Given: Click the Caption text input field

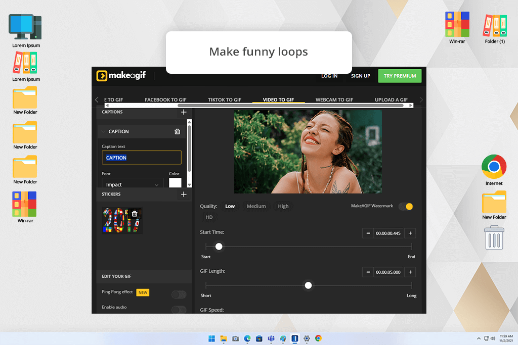Looking at the screenshot, I should click(142, 158).
